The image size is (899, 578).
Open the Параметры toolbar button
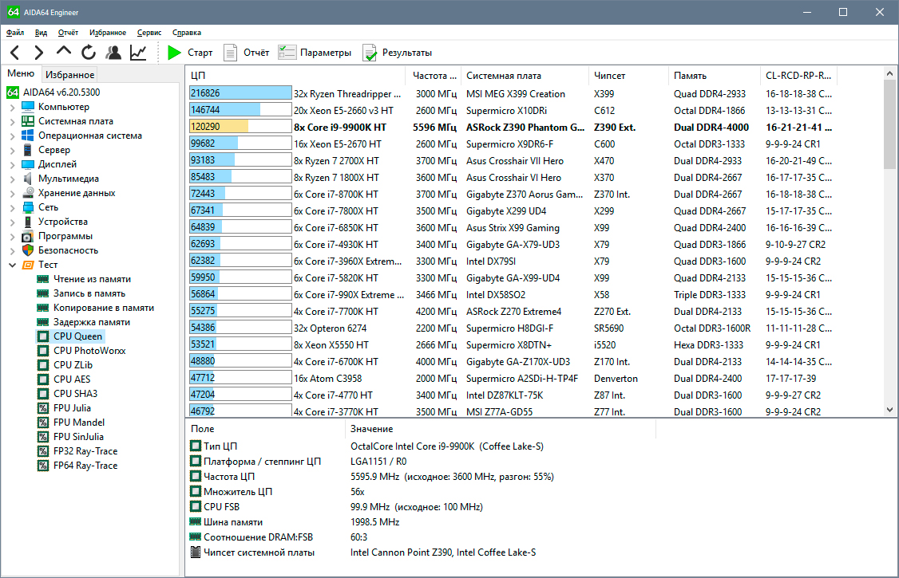[x=315, y=53]
